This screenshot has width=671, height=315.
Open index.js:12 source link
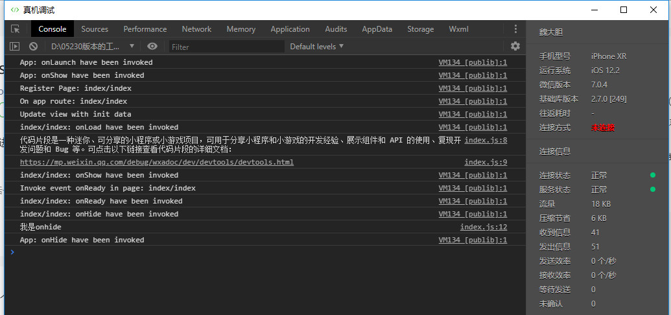[483, 227]
